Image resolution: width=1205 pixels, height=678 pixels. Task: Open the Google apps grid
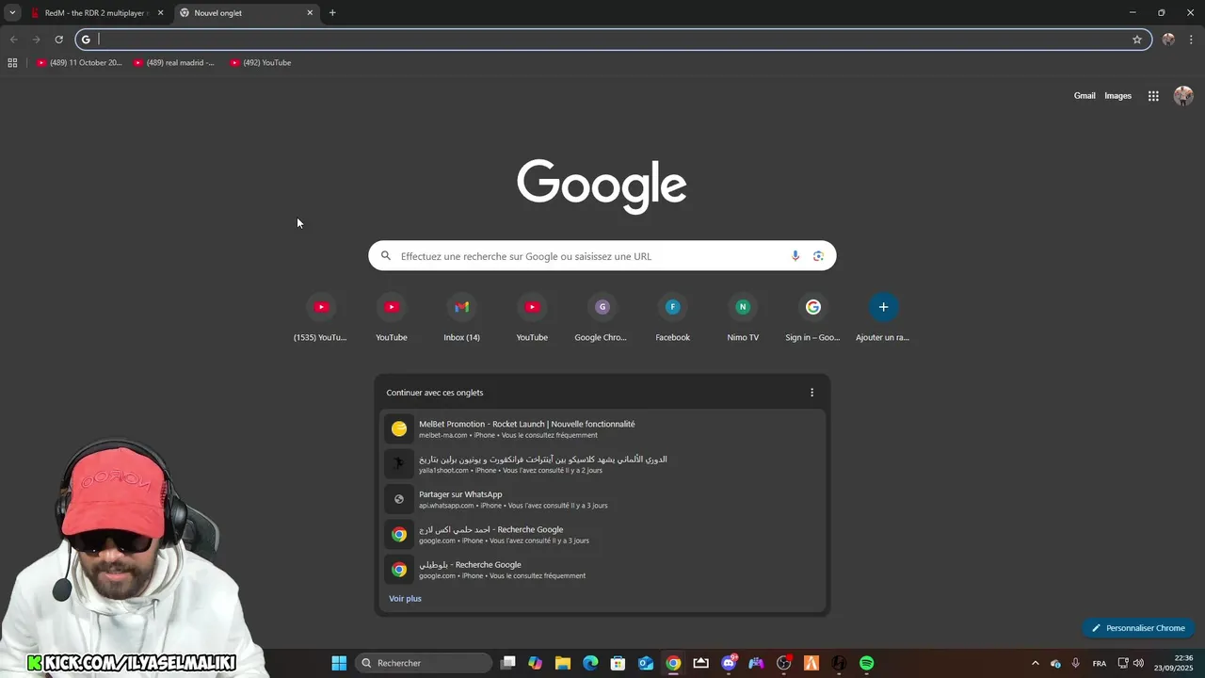[1153, 96]
